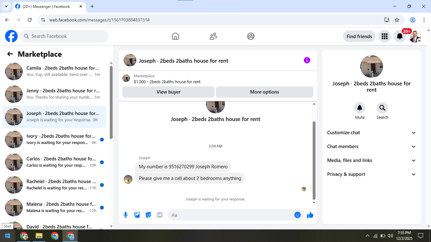Go back with browser back arrow

click(7, 20)
